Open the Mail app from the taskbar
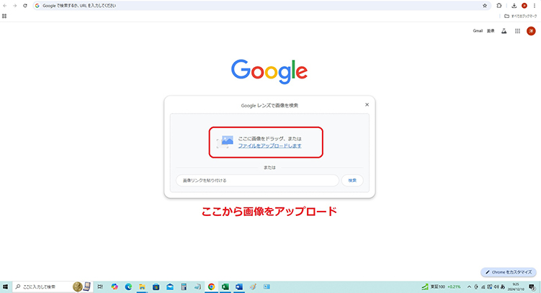 pos(170,287)
